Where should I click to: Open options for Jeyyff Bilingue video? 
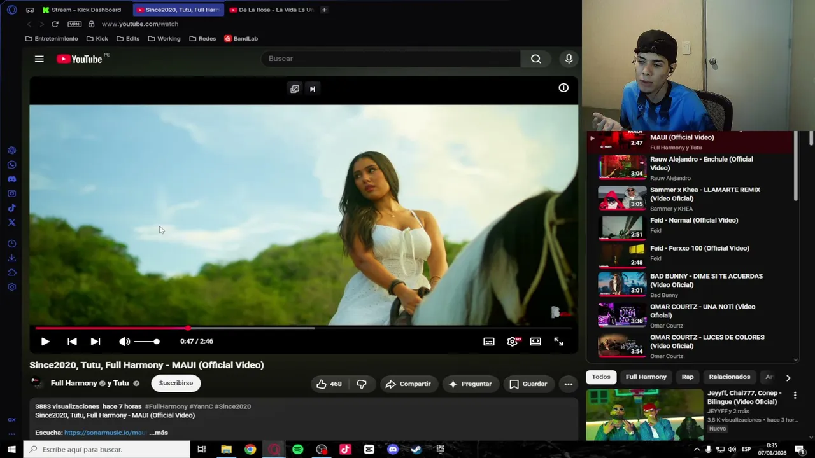[795, 396]
